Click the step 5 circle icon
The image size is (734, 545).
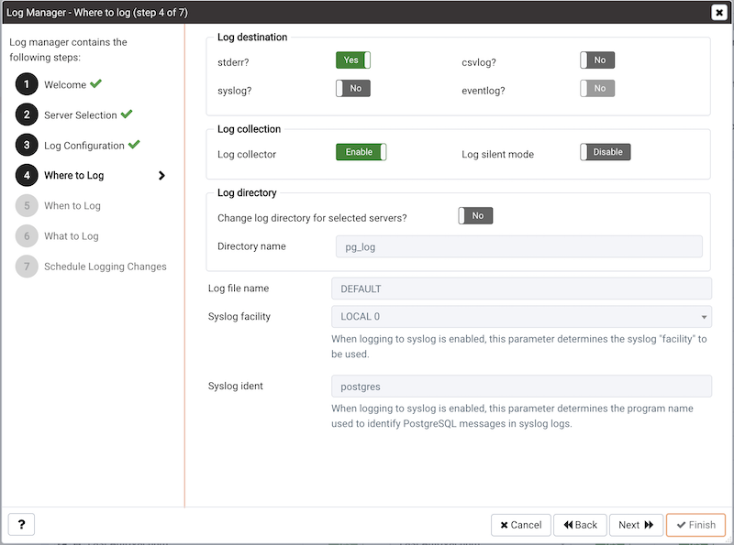(27, 206)
